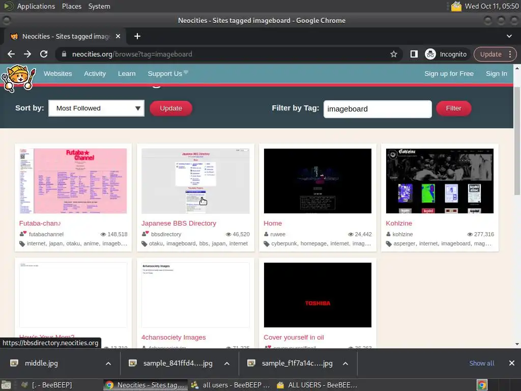This screenshot has width=521, height=391.
Task: Click the Futaba-chan title link
Action: [x=40, y=224]
